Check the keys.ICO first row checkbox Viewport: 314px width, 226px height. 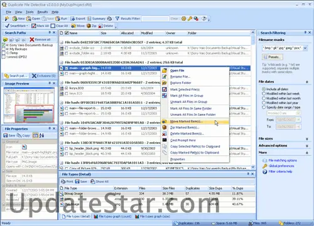pyautogui.click(x=67, y=88)
